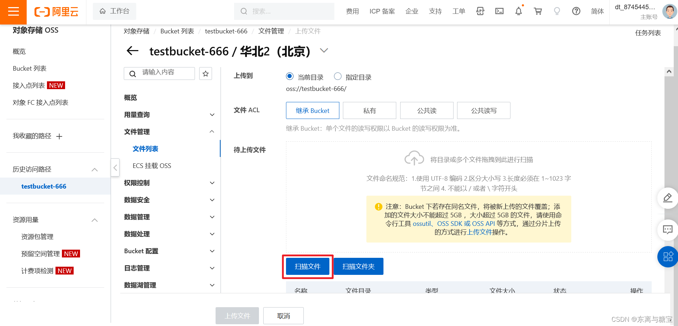Open 文件列表
The image size is (678, 326).
(145, 149)
